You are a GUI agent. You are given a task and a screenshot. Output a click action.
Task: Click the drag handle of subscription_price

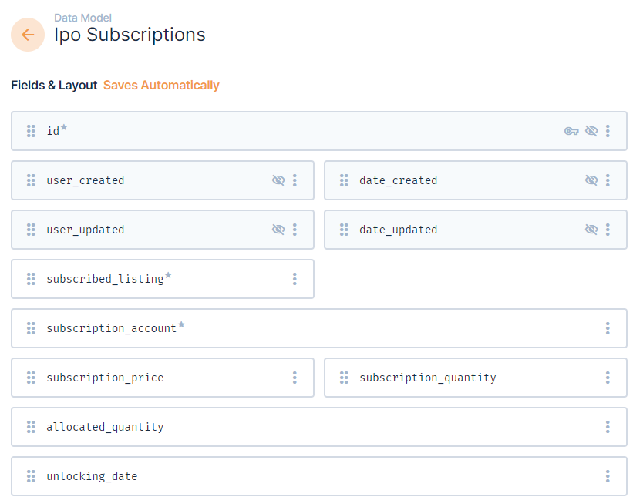pos(30,378)
